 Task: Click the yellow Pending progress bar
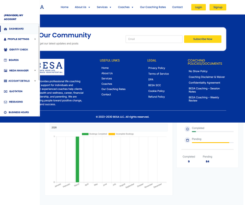211,143
